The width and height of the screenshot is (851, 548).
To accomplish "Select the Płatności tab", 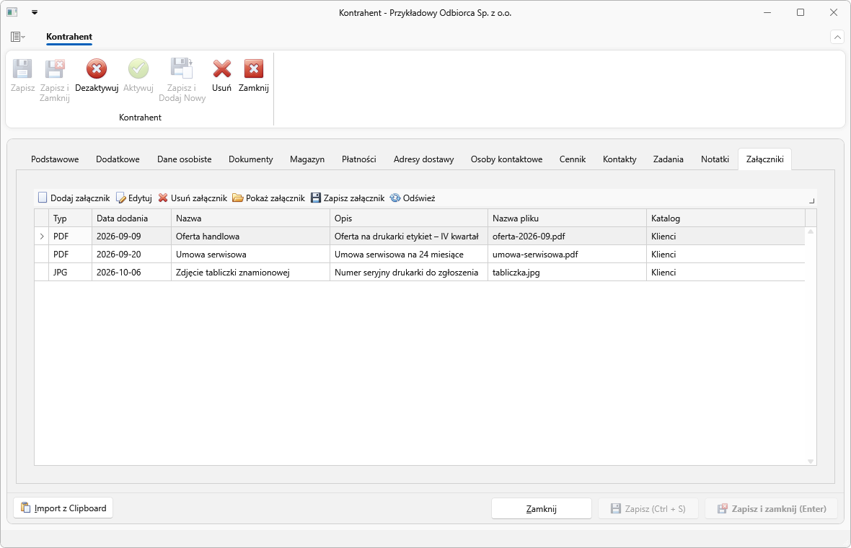I will click(358, 159).
